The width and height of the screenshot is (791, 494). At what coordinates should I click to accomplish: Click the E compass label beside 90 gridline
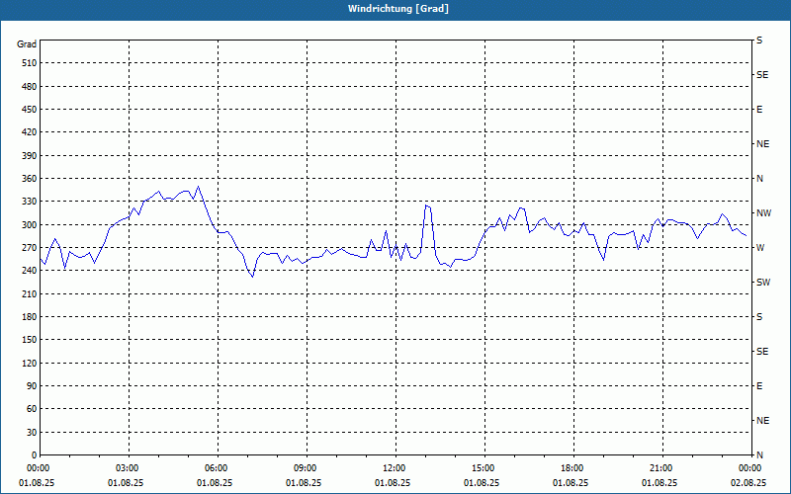[759, 386]
